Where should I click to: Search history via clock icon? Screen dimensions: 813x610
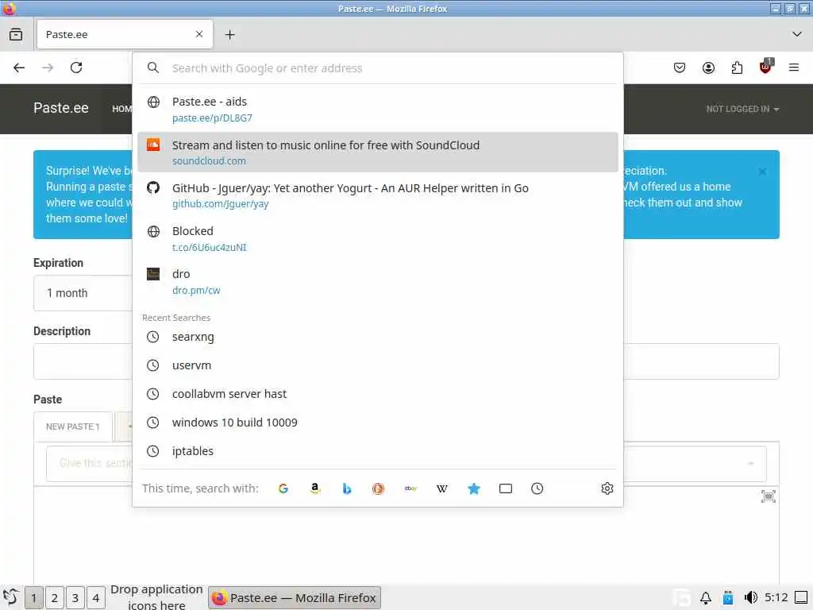(x=538, y=488)
